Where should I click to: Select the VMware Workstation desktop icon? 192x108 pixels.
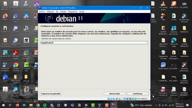pyautogui.click(x=26, y=55)
